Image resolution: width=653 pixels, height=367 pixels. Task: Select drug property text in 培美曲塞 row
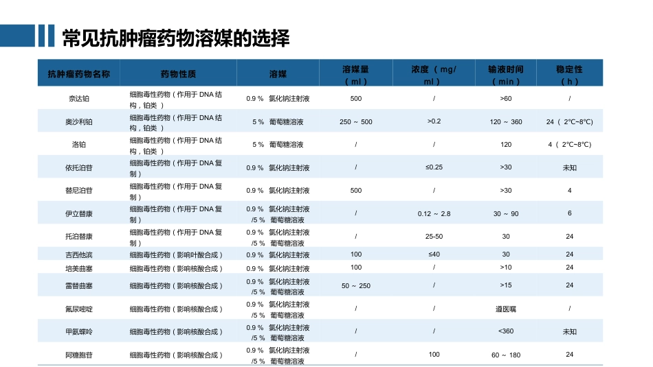(x=176, y=268)
